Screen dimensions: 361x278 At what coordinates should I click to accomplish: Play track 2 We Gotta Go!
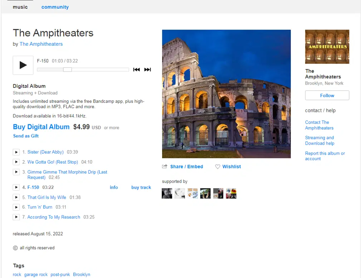[16, 162]
